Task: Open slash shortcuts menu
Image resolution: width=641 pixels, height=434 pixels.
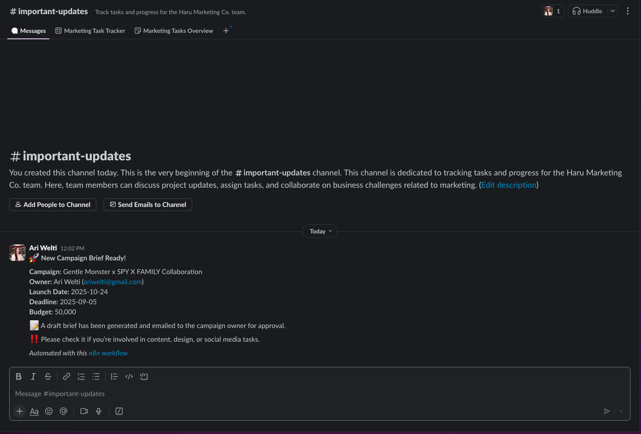Action: (119, 411)
